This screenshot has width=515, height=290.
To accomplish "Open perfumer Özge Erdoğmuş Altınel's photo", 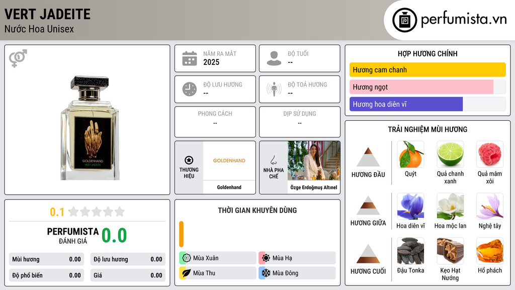I will pyautogui.click(x=314, y=161).
